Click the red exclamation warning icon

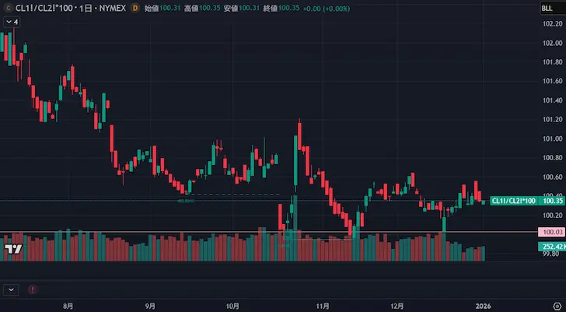pos(32,289)
